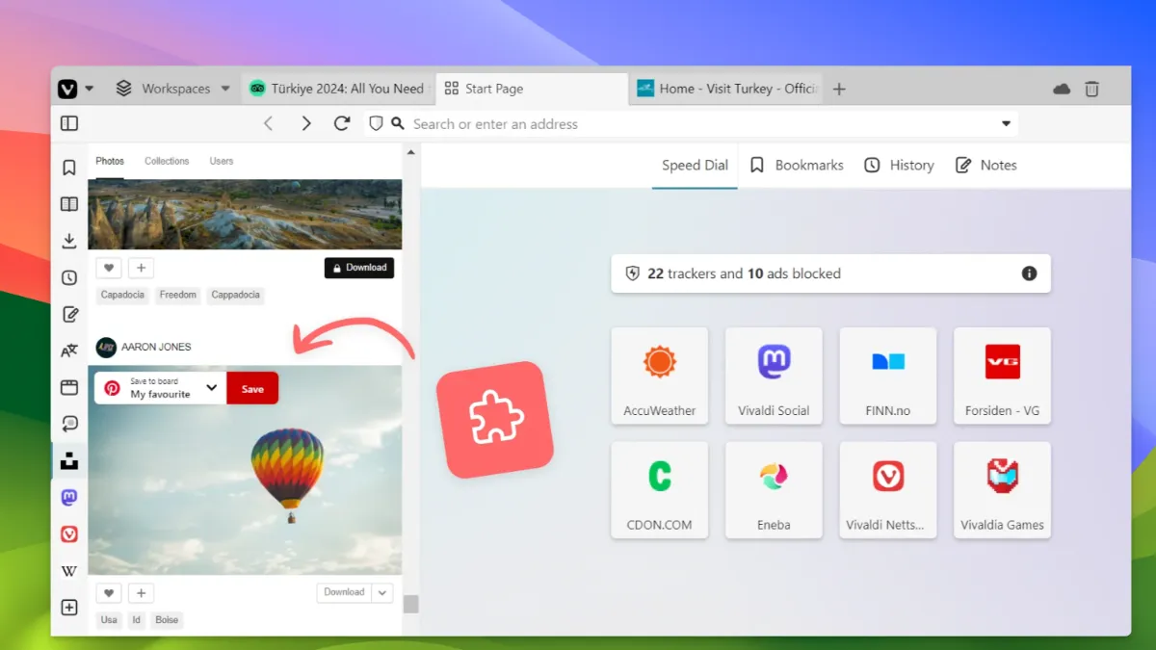Select the Speed Dial tab
The image size is (1156, 650).
[695, 165]
